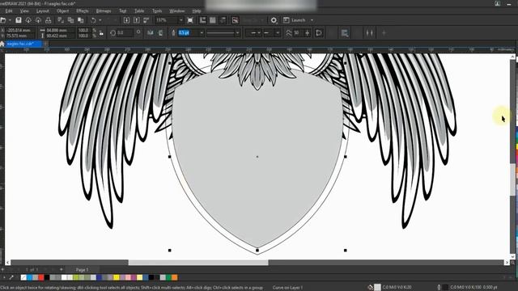
Task: Select the Page 1 tab
Action: point(82,270)
